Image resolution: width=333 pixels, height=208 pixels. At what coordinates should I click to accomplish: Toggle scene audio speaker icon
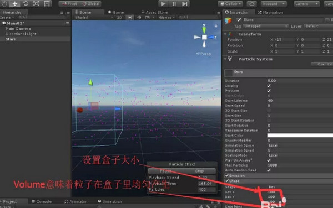139,17
